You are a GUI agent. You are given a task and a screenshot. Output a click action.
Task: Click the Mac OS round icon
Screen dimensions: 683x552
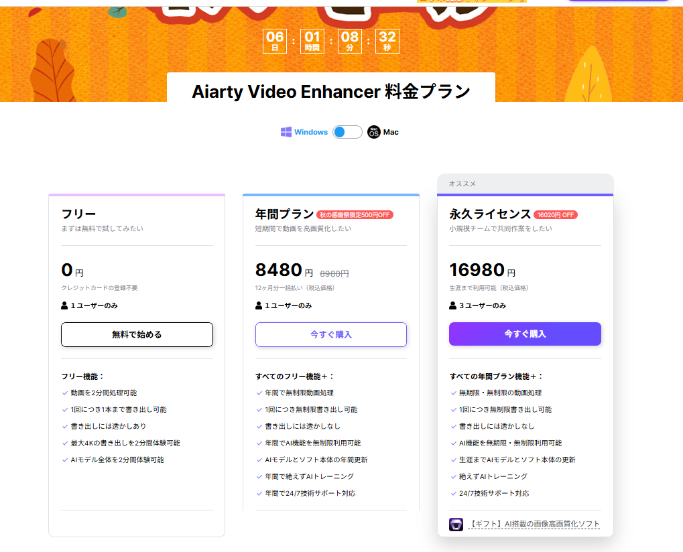tap(373, 133)
